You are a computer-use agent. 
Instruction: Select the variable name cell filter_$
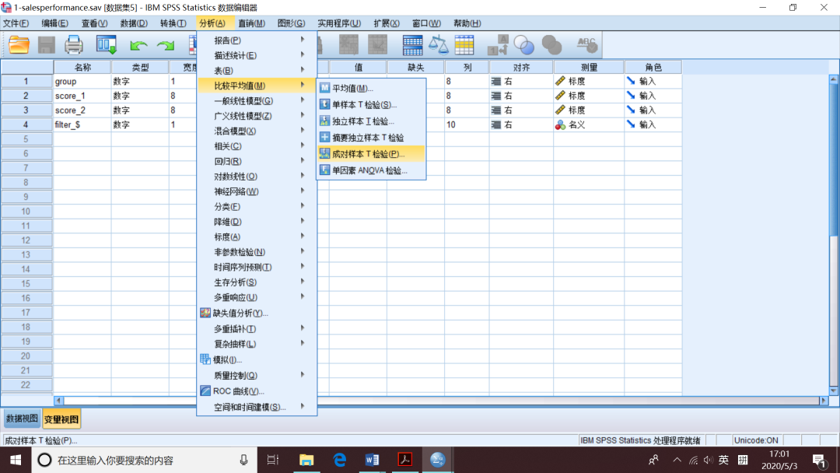[82, 124]
